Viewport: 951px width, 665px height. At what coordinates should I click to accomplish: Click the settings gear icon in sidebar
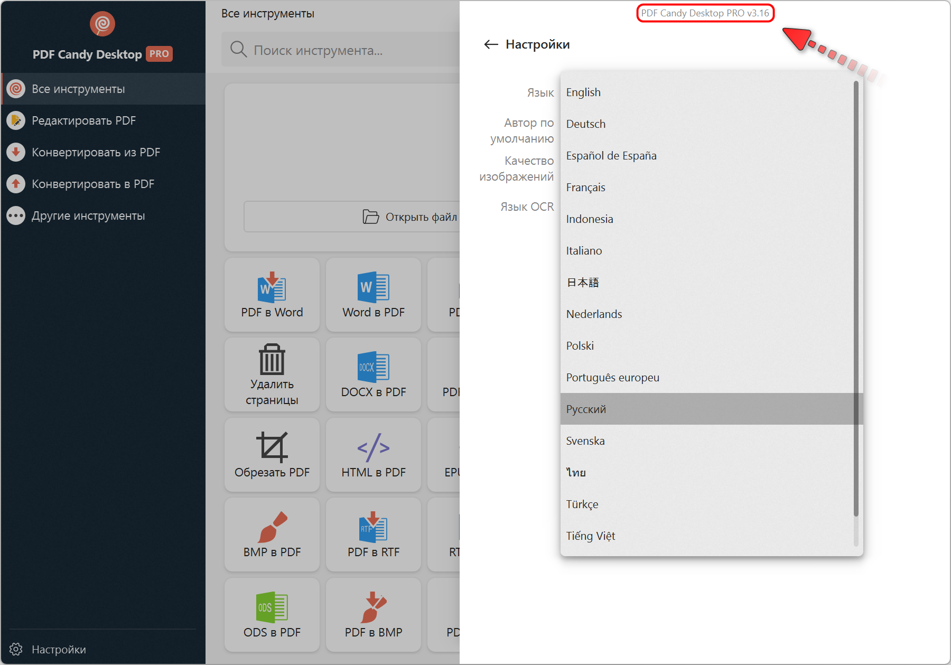pyautogui.click(x=16, y=649)
